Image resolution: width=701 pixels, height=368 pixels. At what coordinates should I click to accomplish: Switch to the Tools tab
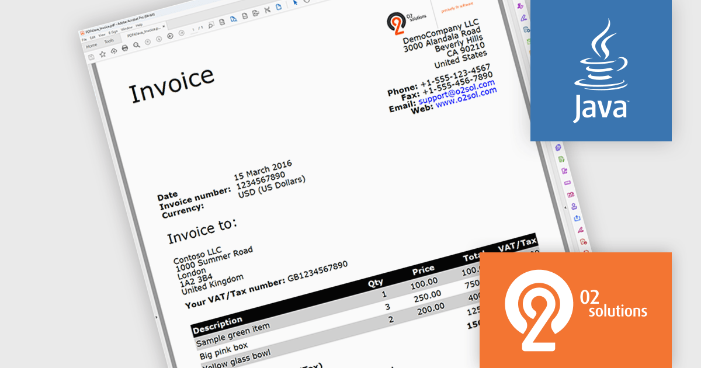(x=109, y=42)
